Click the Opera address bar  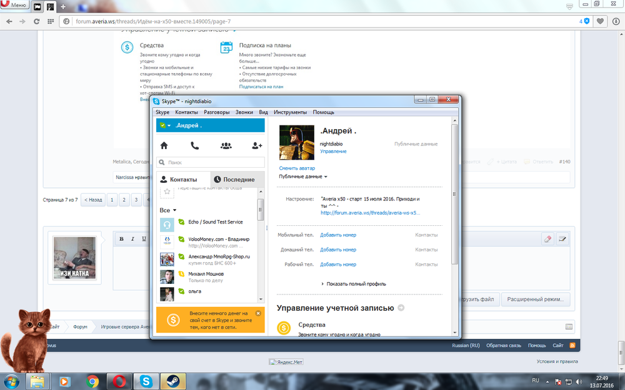coord(319,21)
